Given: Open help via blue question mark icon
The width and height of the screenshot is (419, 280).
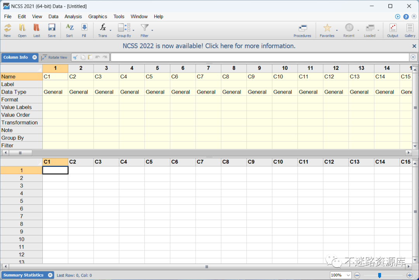Looking at the screenshot, I should tap(406, 17).
